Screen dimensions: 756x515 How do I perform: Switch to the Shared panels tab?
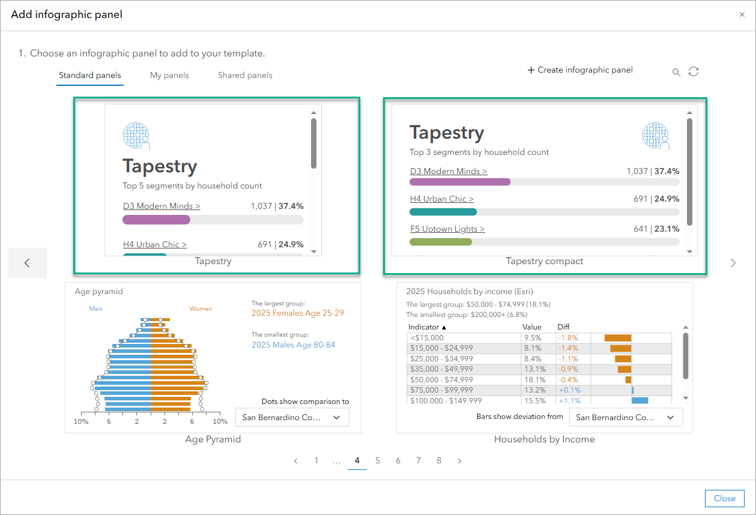coord(244,75)
